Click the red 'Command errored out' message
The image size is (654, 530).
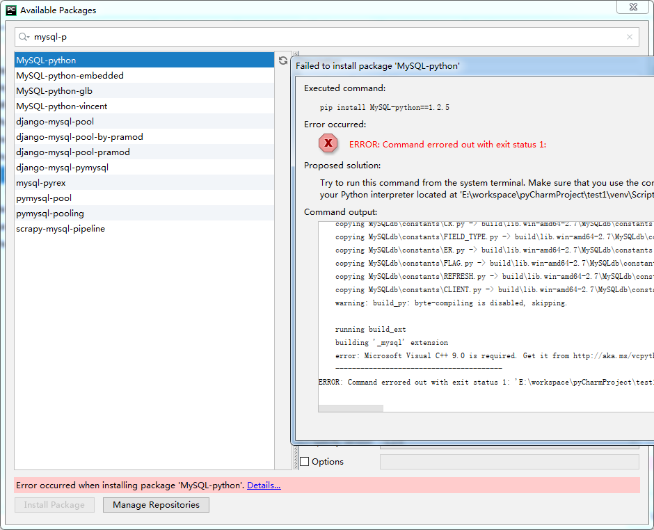coord(447,144)
